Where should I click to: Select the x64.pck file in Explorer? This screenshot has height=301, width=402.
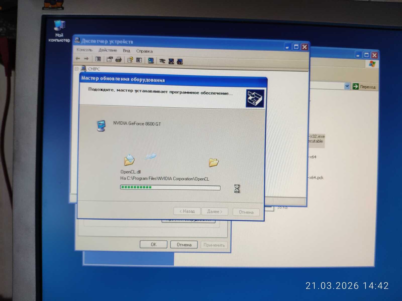pos(316,178)
